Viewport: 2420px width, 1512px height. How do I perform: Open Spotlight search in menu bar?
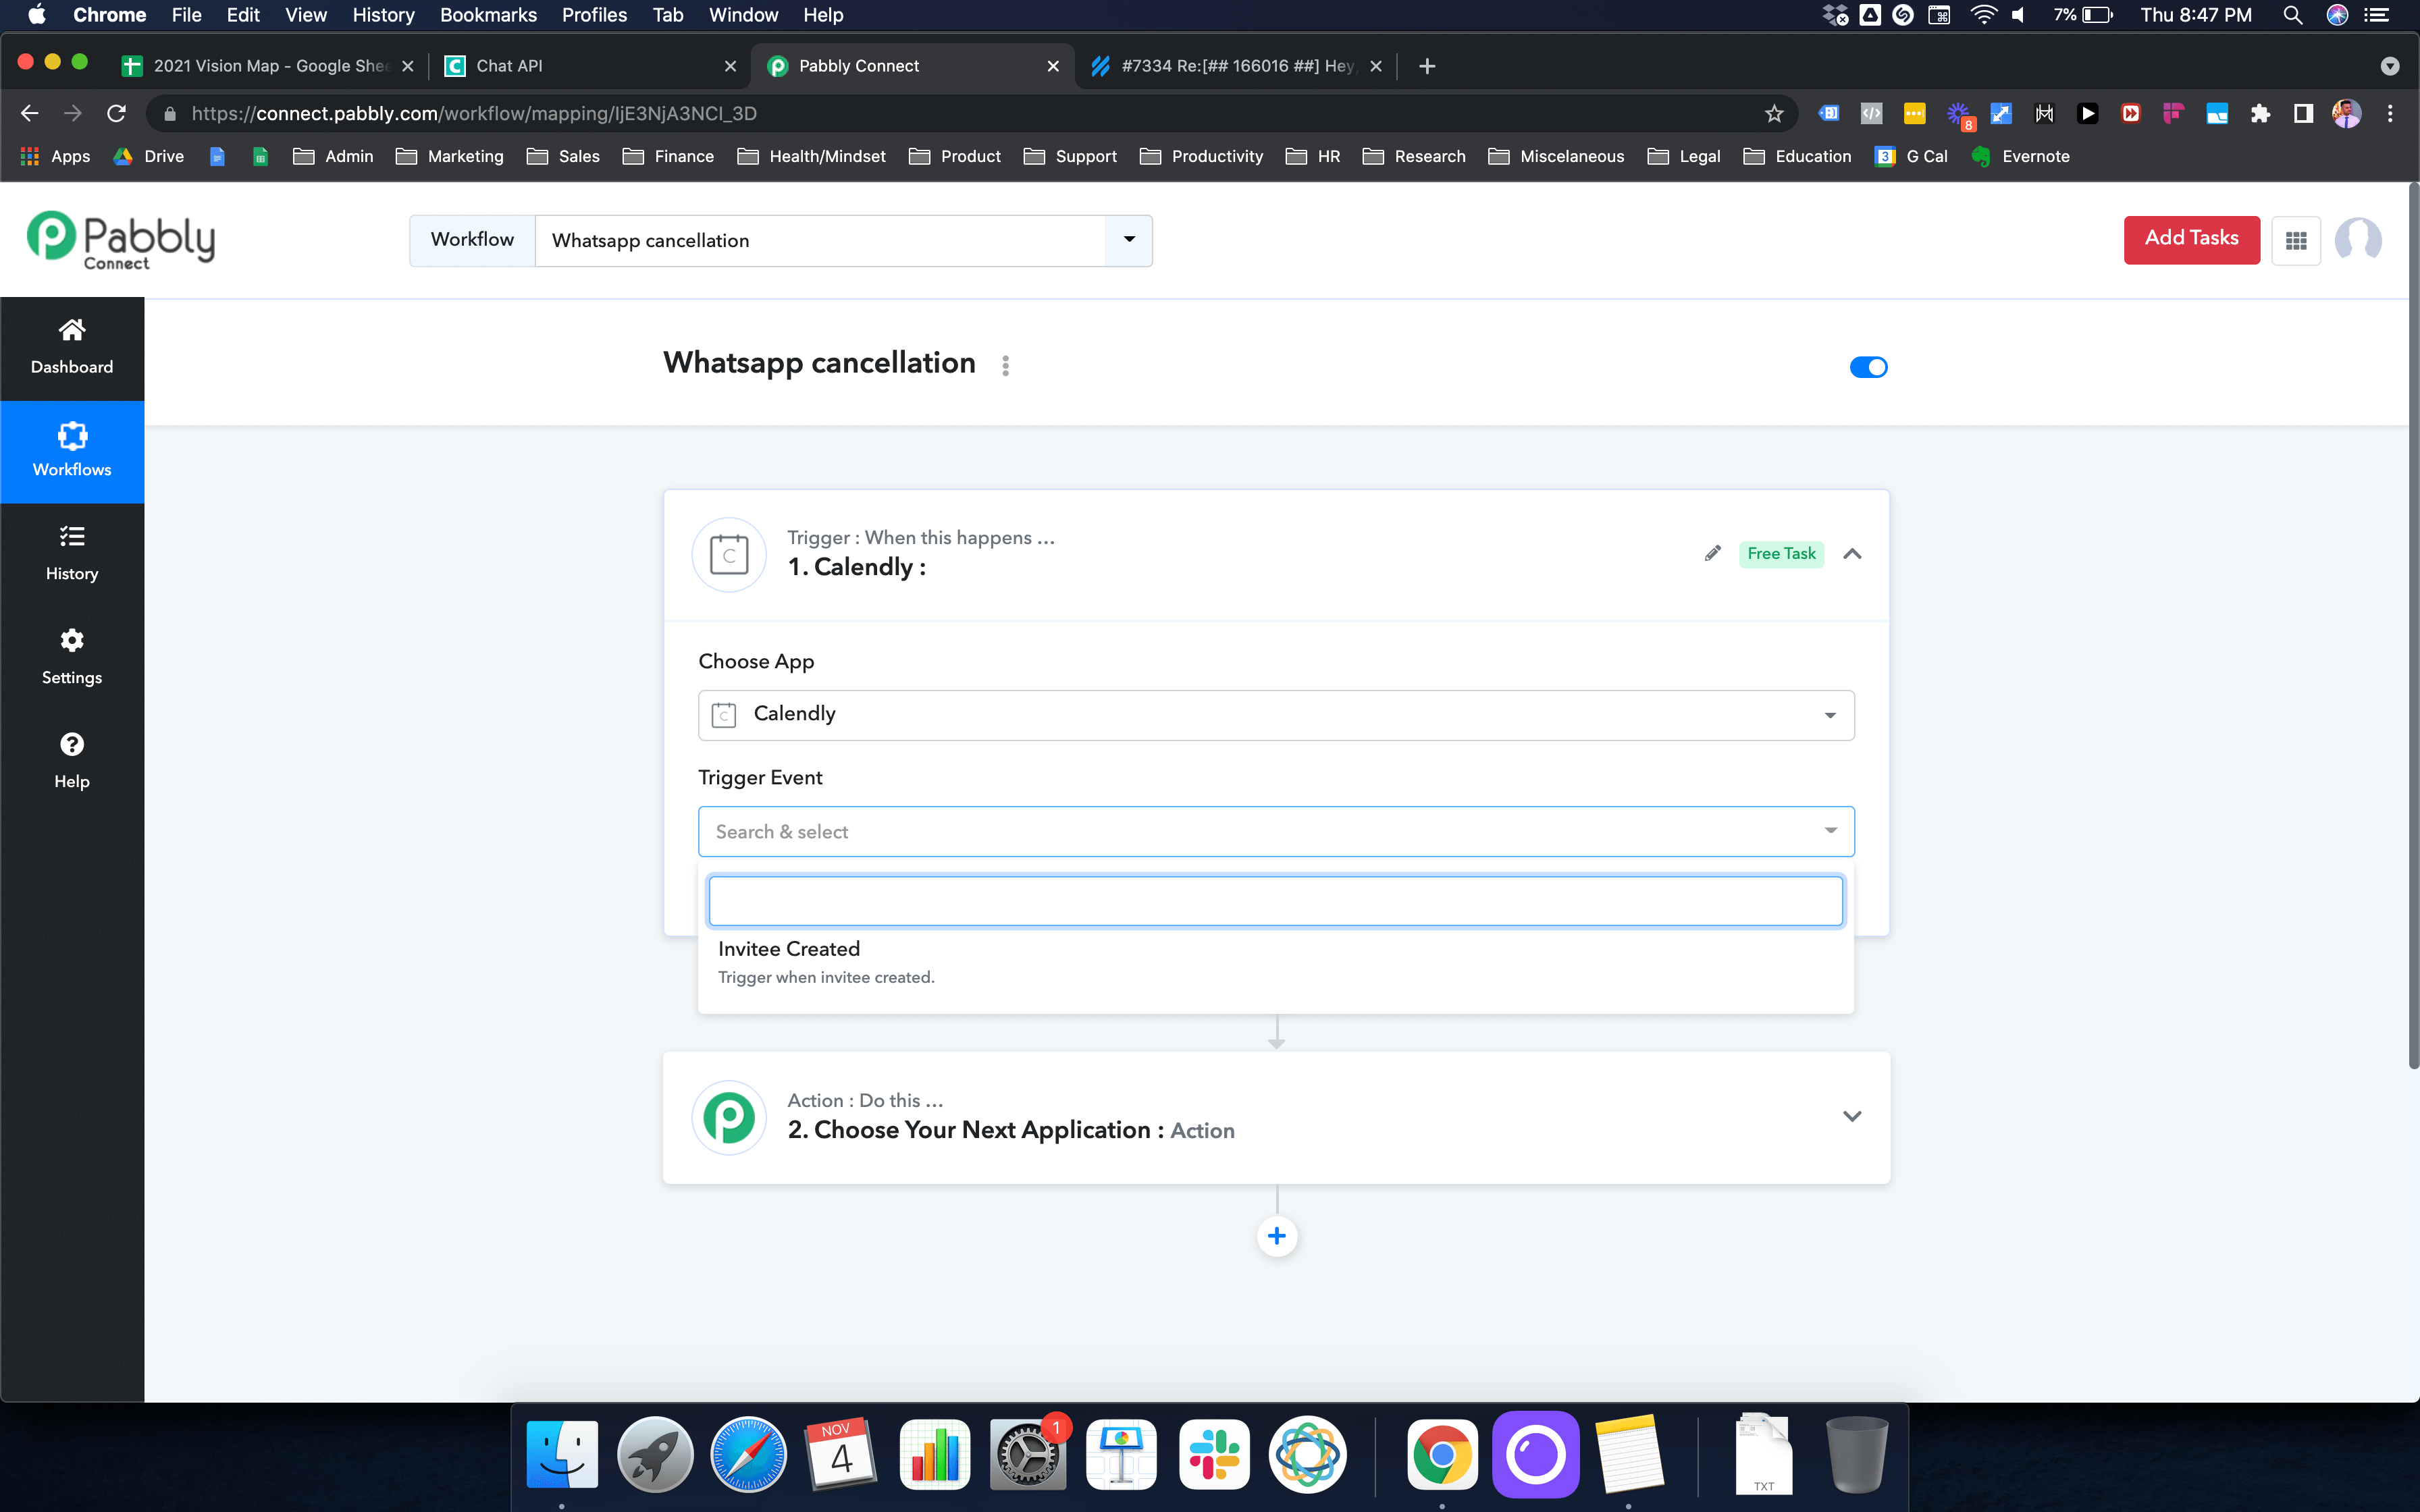2293,15
